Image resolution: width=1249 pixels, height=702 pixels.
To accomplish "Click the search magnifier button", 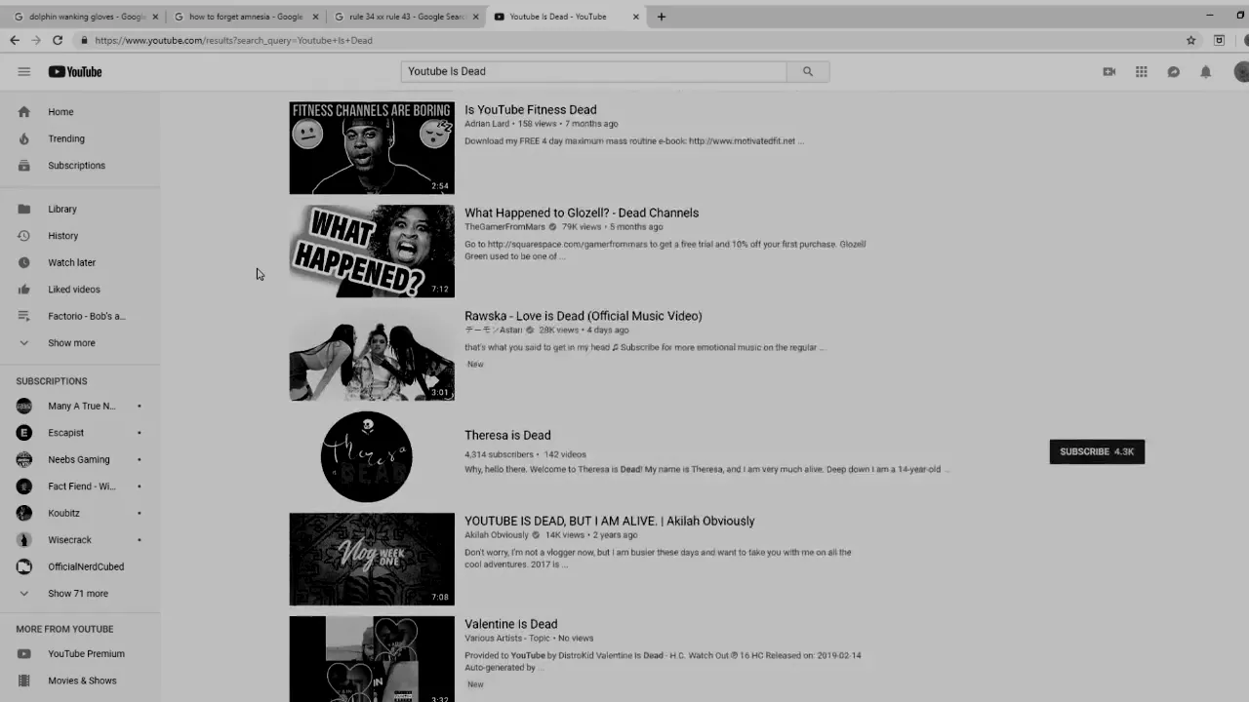I will click(x=807, y=71).
